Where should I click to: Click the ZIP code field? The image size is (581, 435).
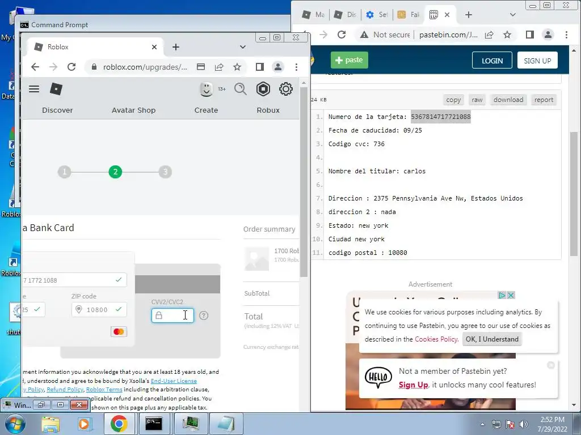[x=99, y=310]
